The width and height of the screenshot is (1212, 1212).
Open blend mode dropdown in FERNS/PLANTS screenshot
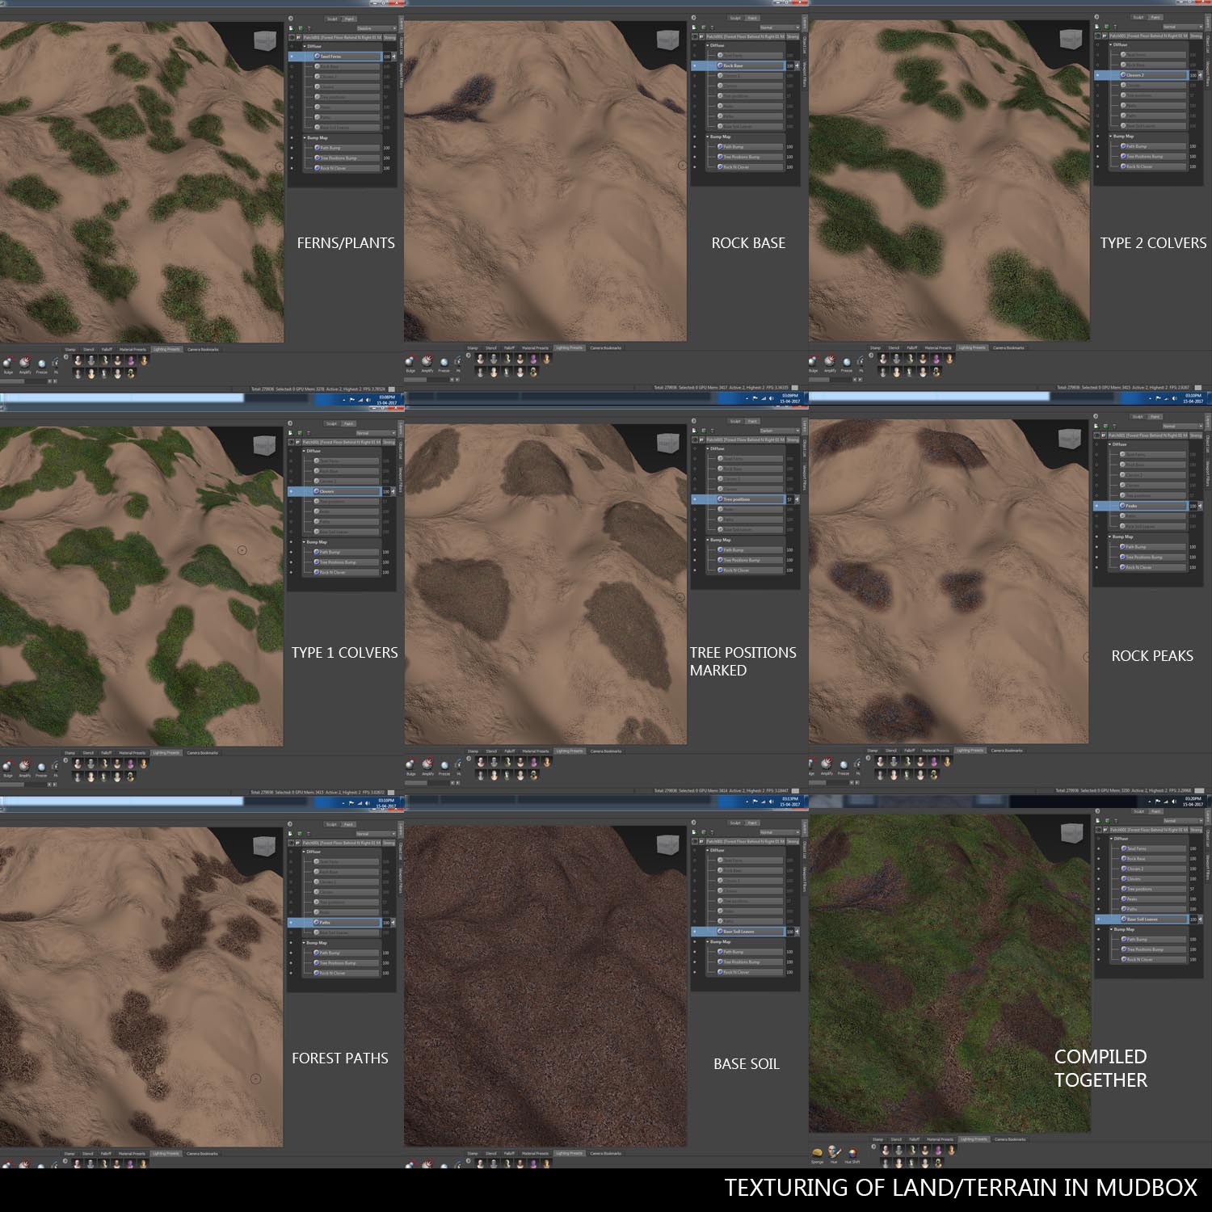pos(375,28)
